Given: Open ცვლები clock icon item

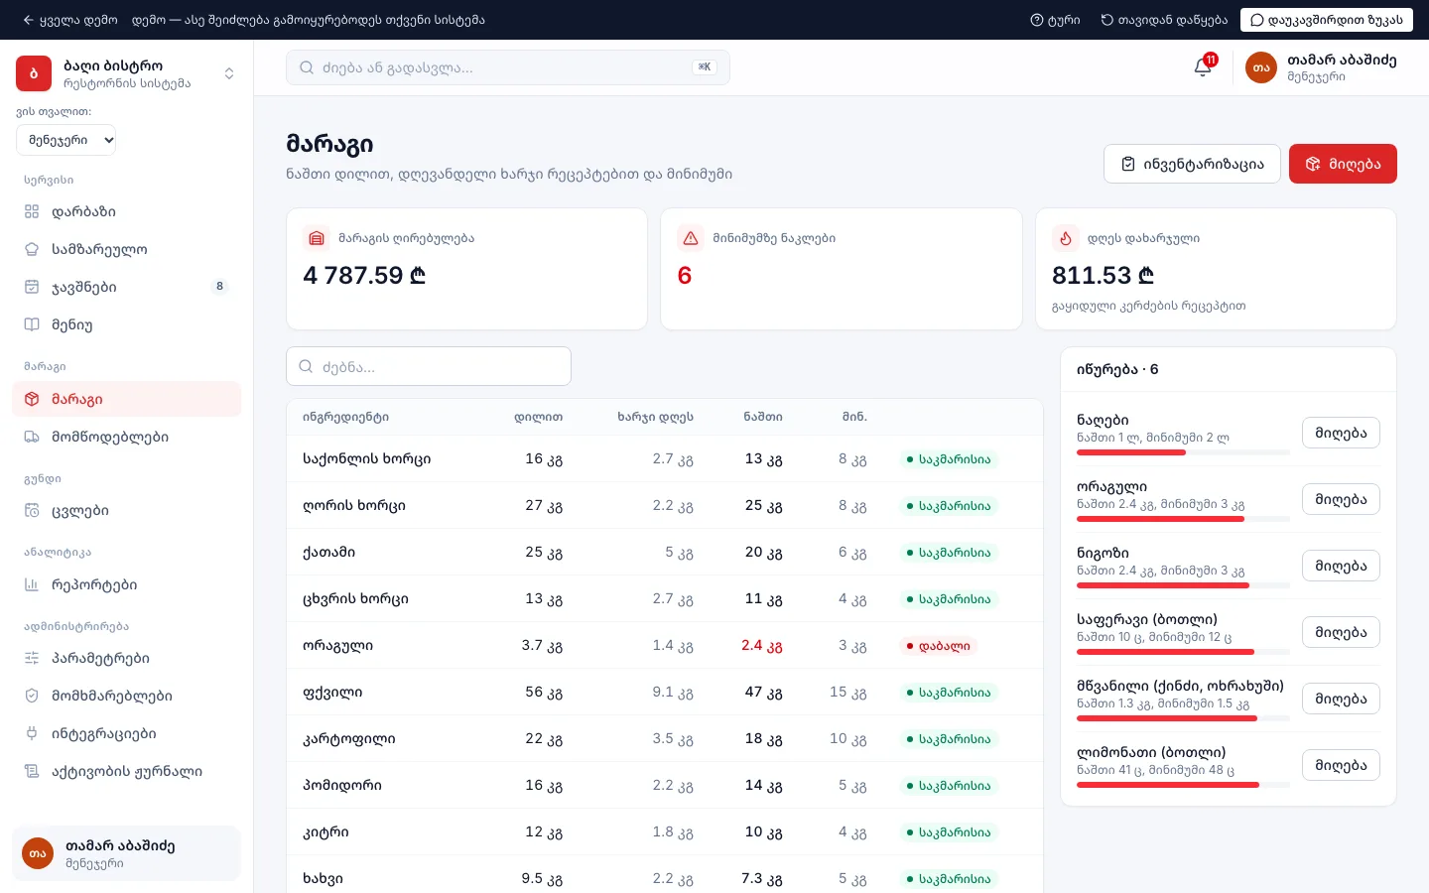Looking at the screenshot, I should click(127, 511).
